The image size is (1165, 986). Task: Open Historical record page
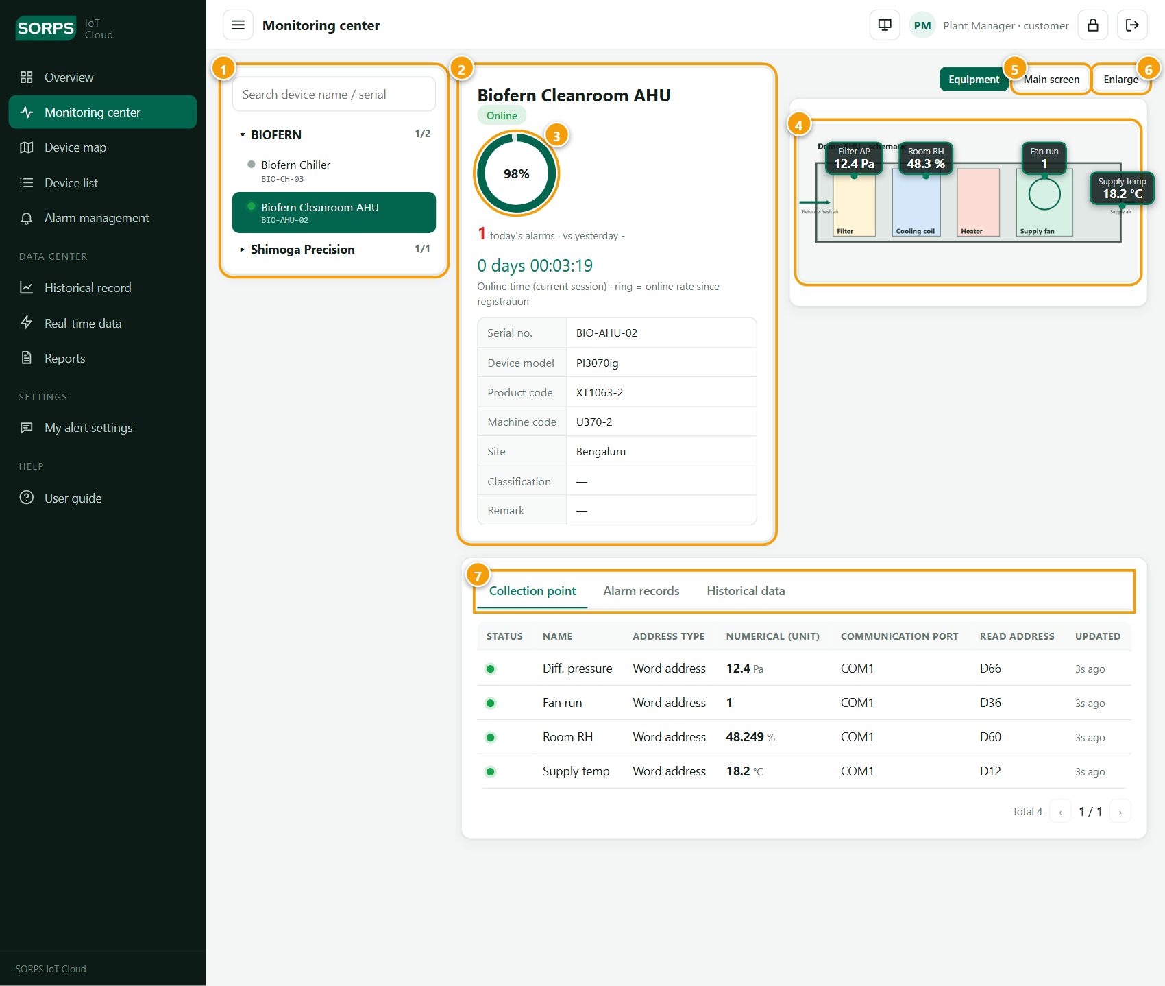point(103,288)
